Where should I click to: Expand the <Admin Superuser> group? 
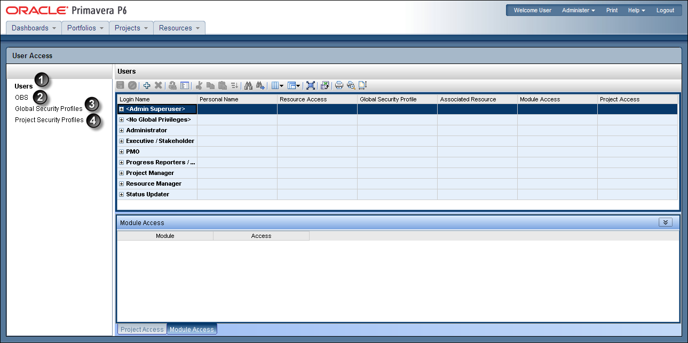(122, 109)
